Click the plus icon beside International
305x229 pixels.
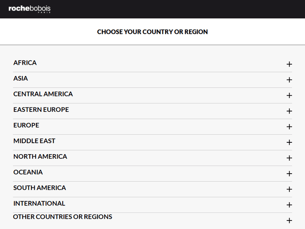[x=289, y=205]
